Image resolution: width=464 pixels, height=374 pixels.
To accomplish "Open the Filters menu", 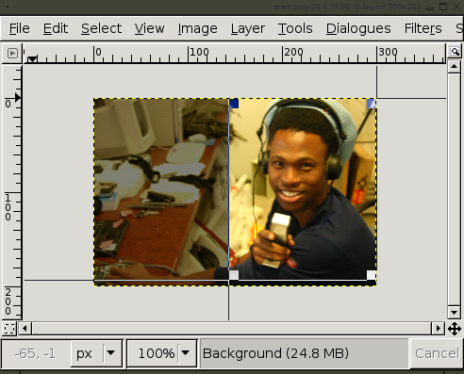I will click(x=423, y=28).
